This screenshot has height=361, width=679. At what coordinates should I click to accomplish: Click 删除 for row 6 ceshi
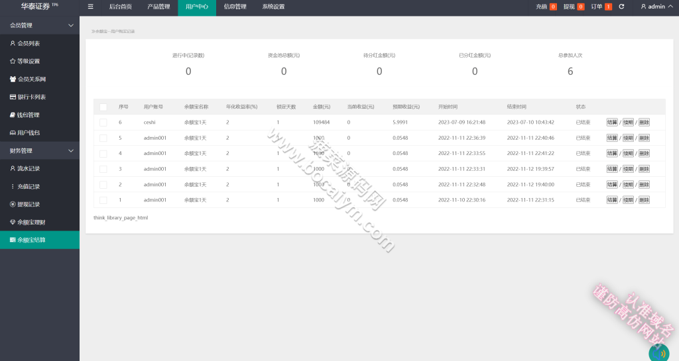coord(644,123)
